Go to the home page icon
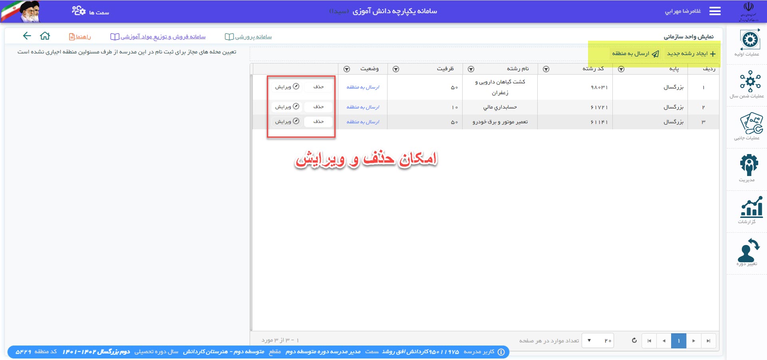The width and height of the screenshot is (767, 360). (45, 36)
